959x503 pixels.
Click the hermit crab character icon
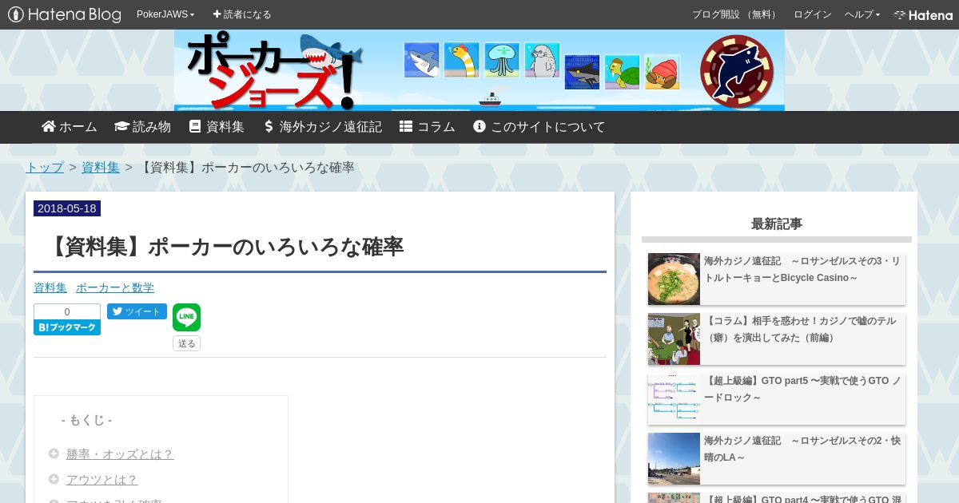click(x=663, y=72)
